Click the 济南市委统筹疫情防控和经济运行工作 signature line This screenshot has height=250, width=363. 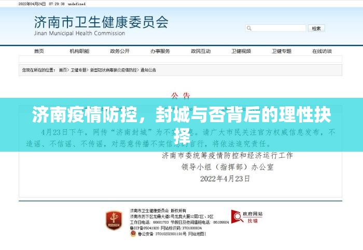tap(227, 155)
